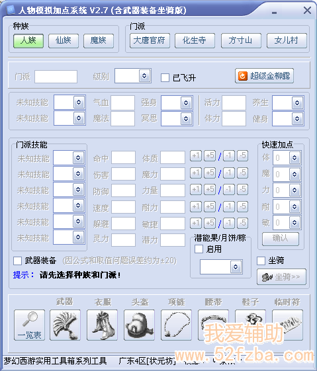This screenshot has height=371, width=317.
Task: Click the 门派 name input field
Action: click(56, 77)
